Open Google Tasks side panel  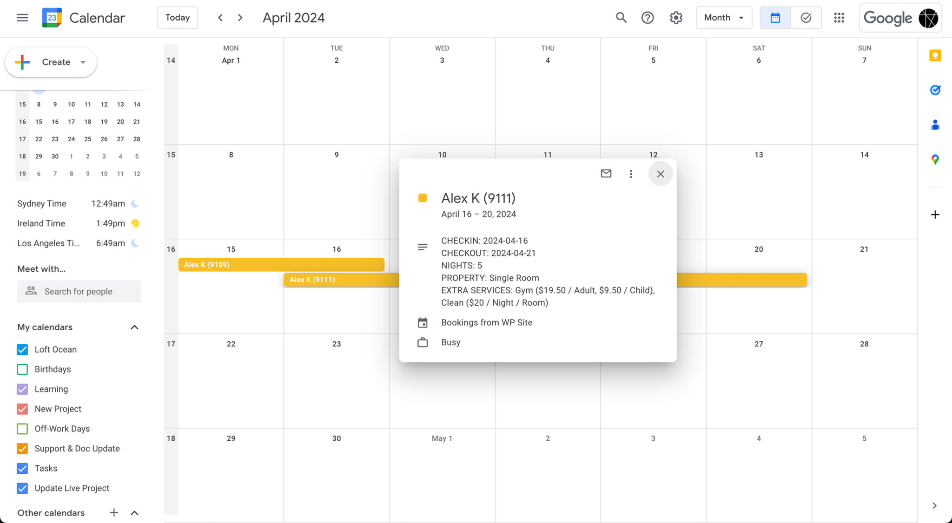point(935,90)
